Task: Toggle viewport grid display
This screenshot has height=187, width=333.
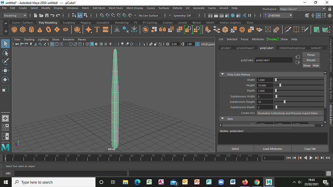Action: click(x=52, y=44)
